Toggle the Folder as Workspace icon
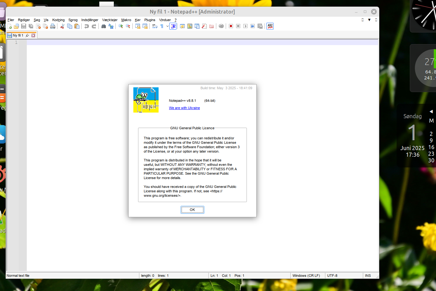The height and width of the screenshot is (291, 436). (212, 26)
